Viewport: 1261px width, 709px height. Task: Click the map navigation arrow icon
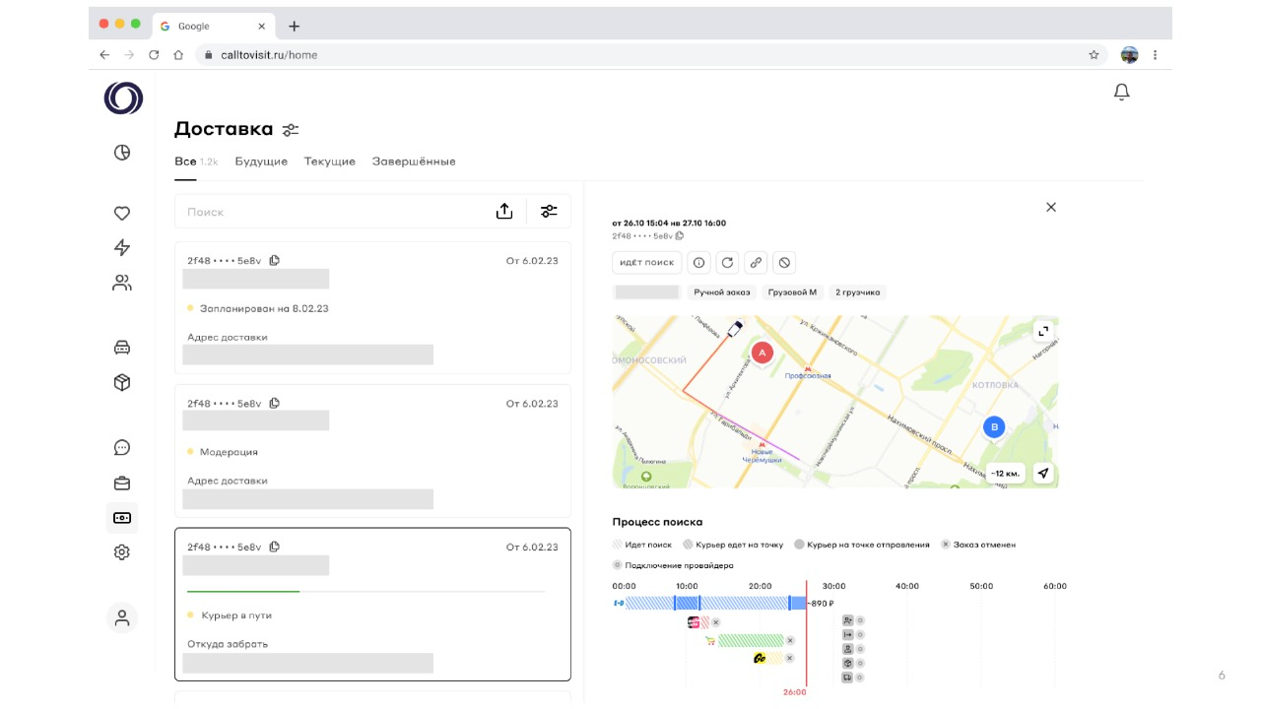coord(1043,474)
